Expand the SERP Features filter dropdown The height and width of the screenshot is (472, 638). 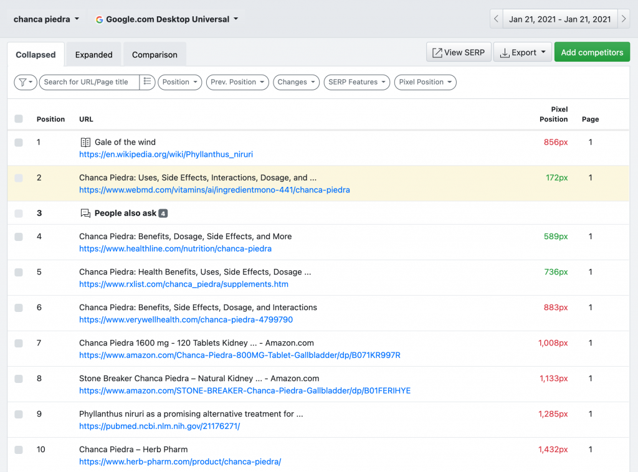(357, 82)
